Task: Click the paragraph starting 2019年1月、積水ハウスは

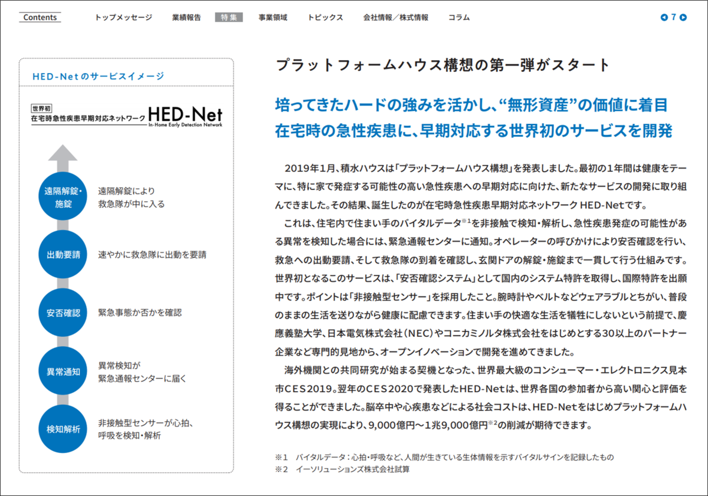Action: pos(481,186)
